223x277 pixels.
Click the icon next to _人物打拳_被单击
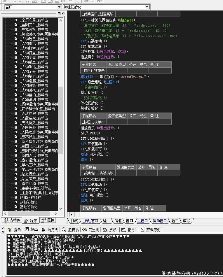[x=16, y=48]
